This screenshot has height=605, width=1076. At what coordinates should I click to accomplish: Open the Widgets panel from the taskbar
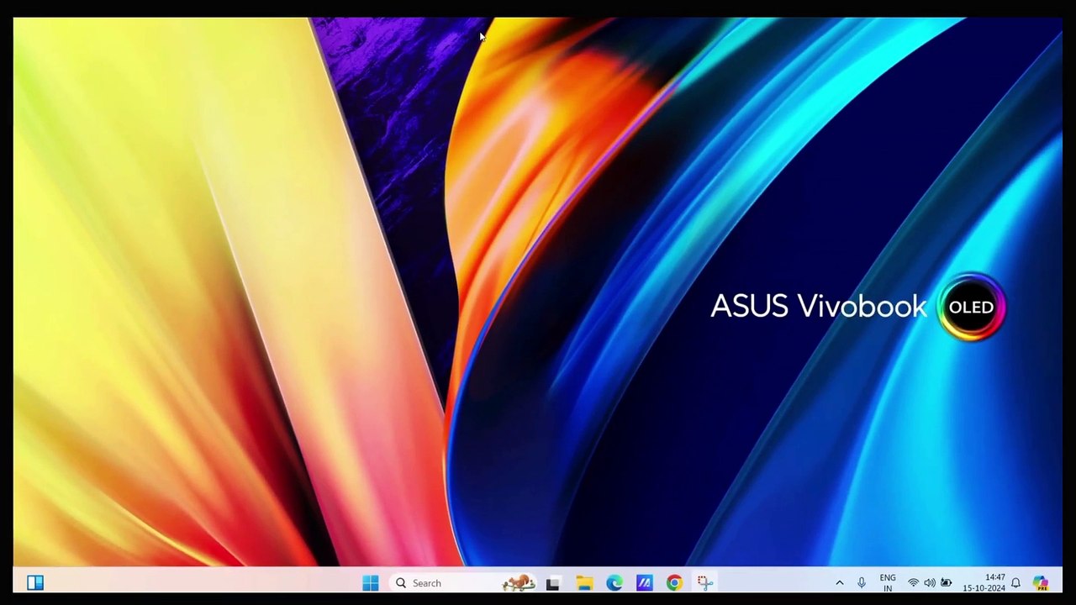35,582
